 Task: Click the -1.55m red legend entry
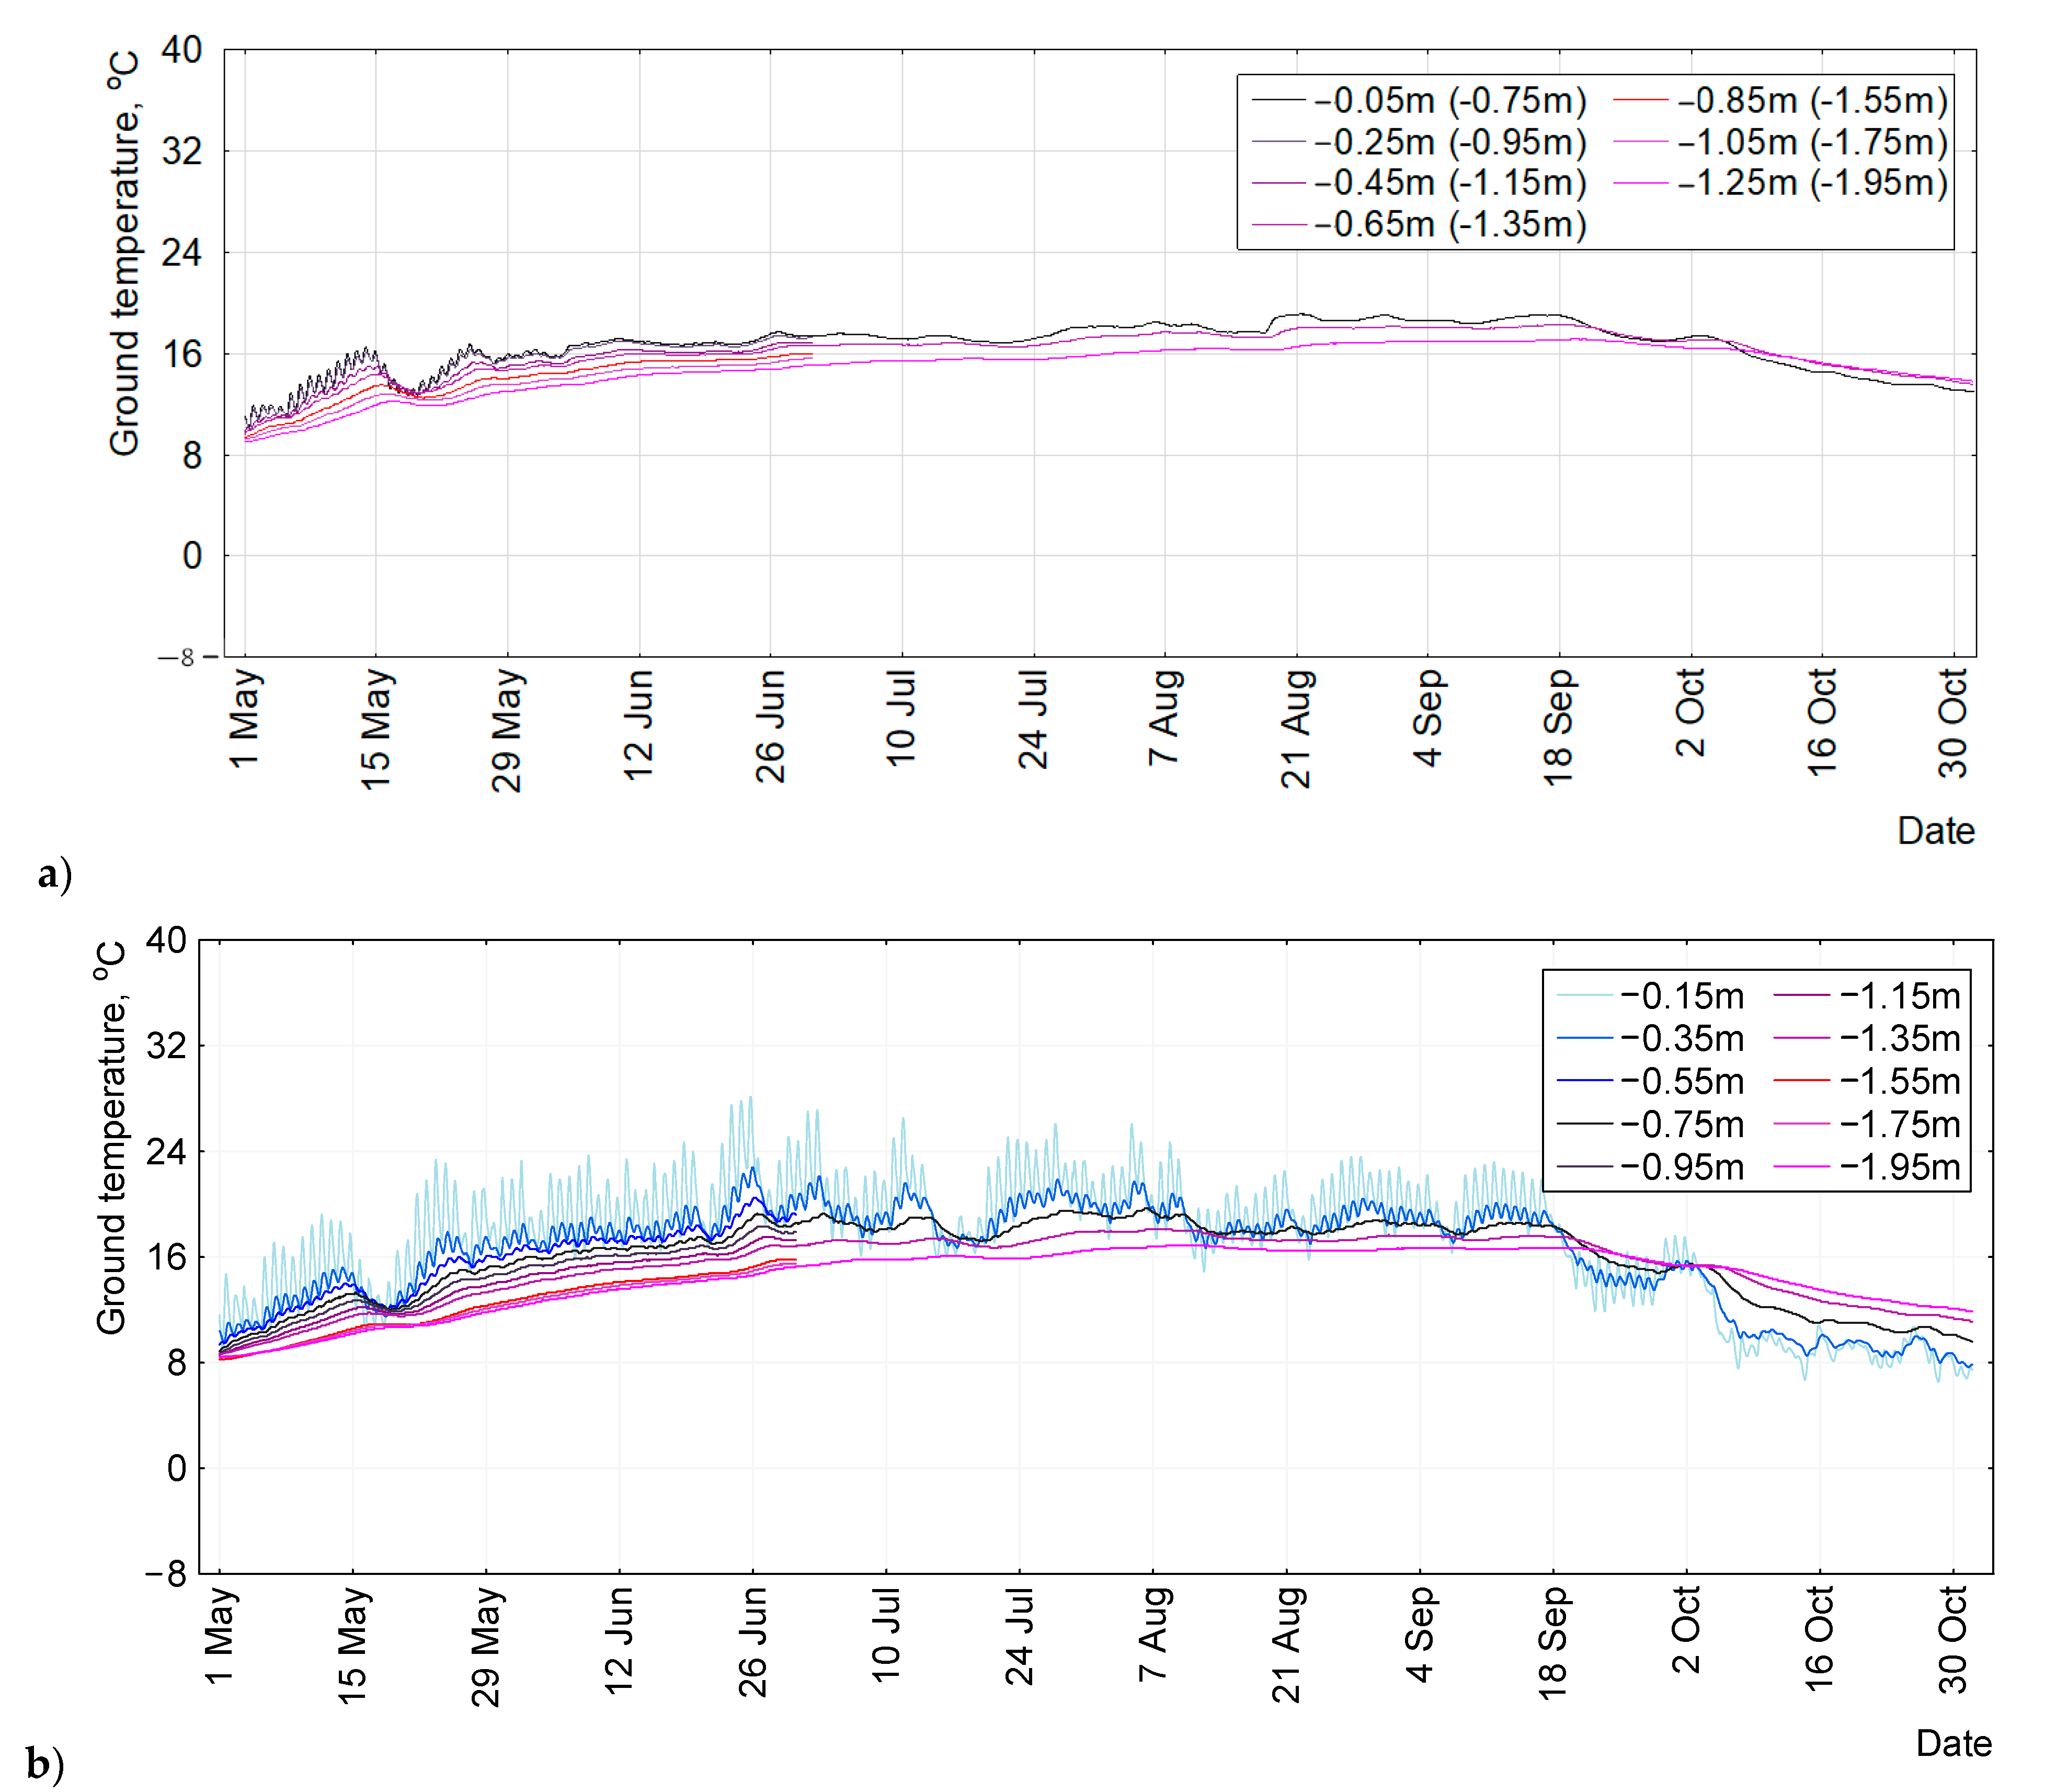1899,1082
